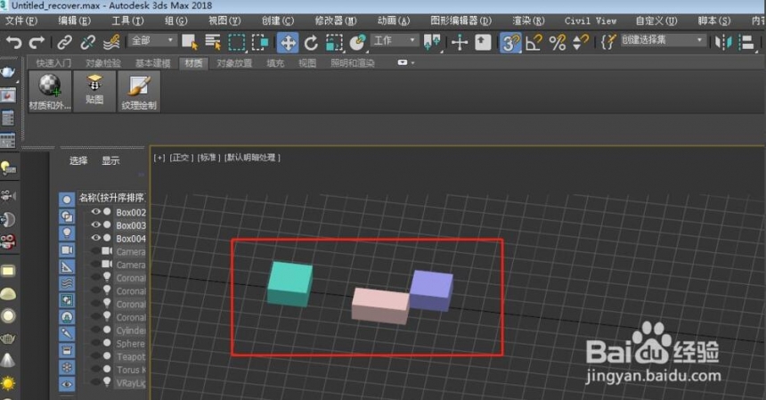Image resolution: width=766 pixels, height=400 pixels.
Task: Open the Civil View menu
Action: tap(591, 20)
